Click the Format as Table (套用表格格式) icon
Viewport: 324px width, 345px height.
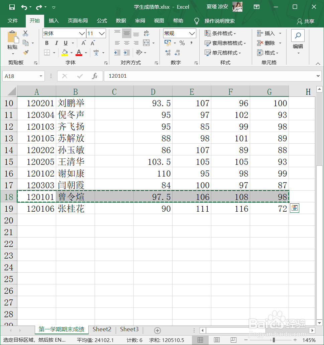tap(224, 43)
